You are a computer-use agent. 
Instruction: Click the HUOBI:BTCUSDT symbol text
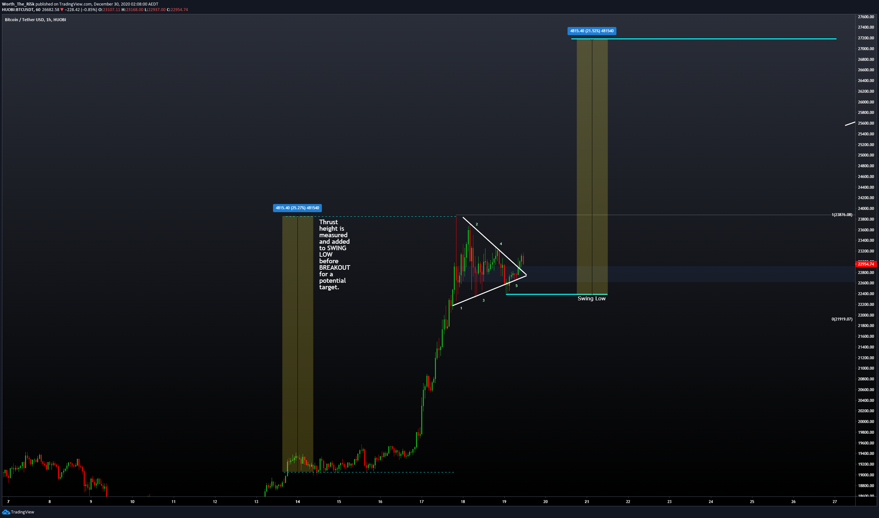(18, 10)
